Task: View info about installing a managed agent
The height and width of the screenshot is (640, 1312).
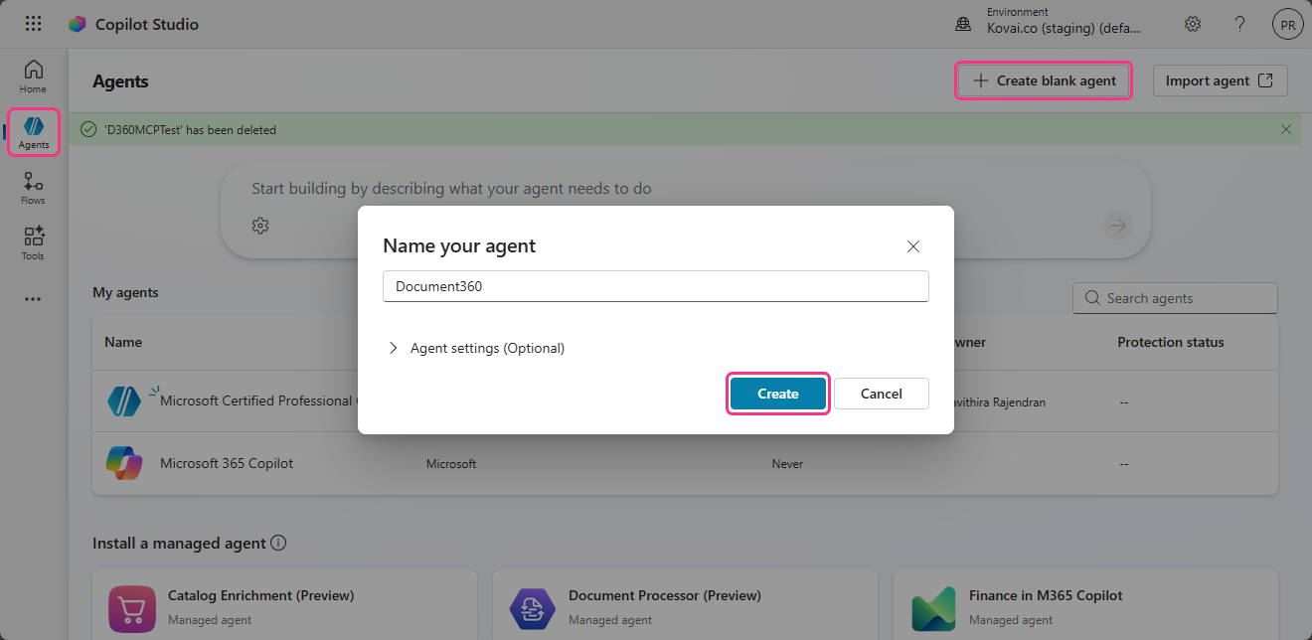Action: (279, 543)
